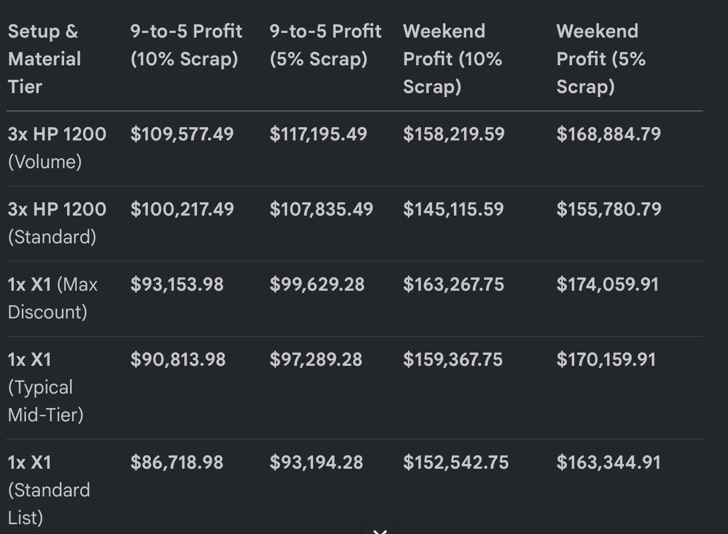This screenshot has width=728, height=534.
Task: Click the $163,344.91 cell
Action: (608, 462)
